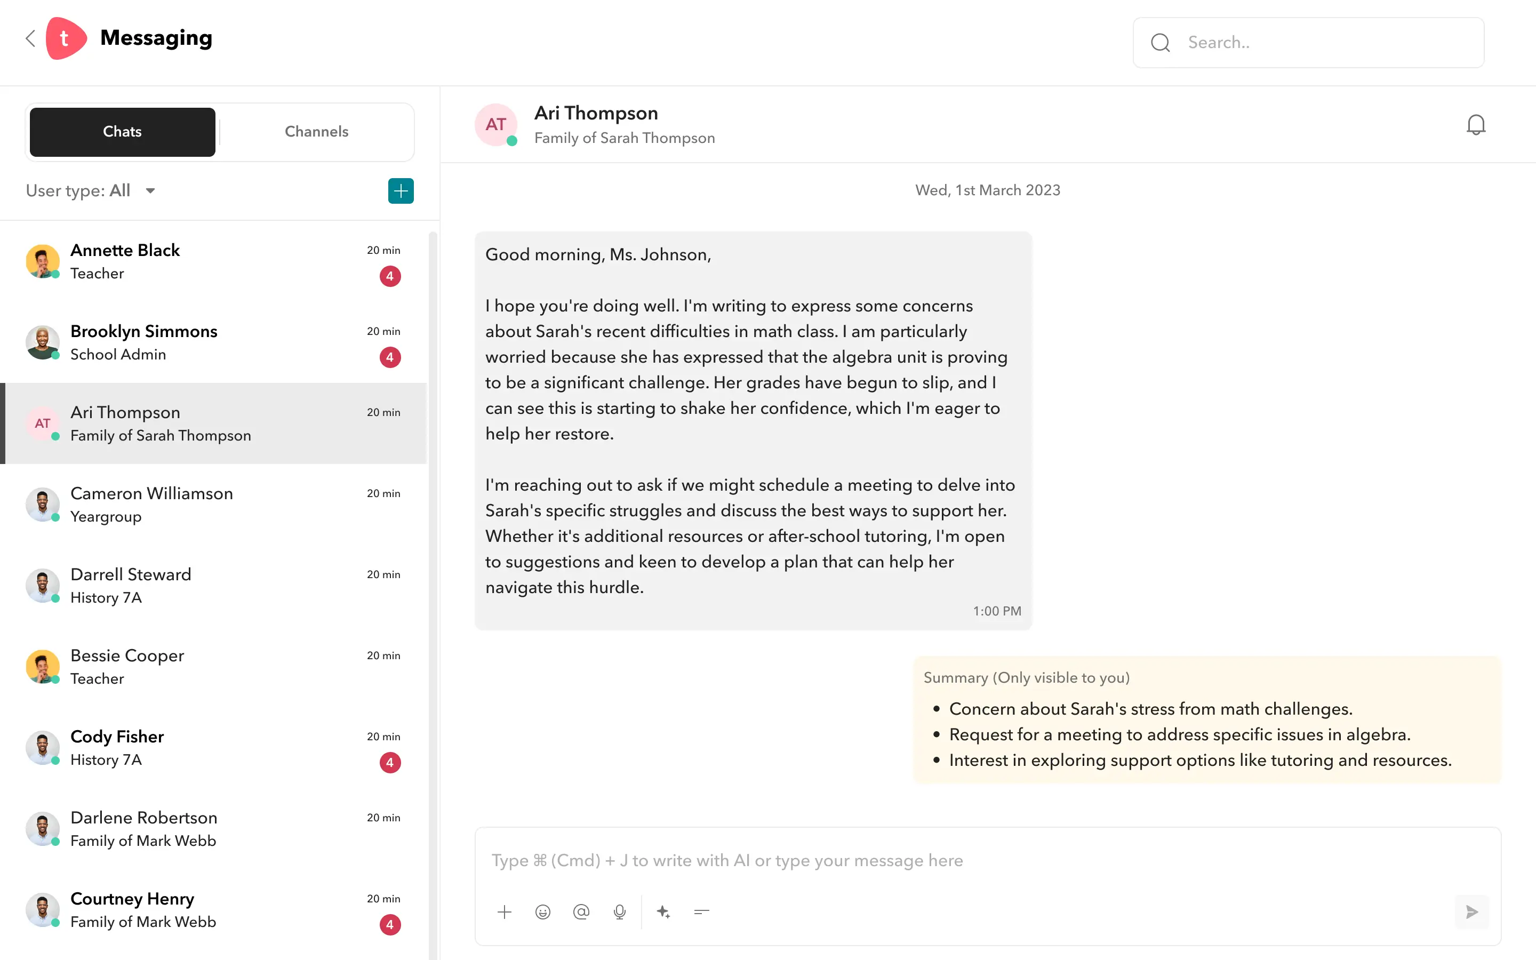
Task: Click the AI sparkle write icon
Action: [x=663, y=913]
